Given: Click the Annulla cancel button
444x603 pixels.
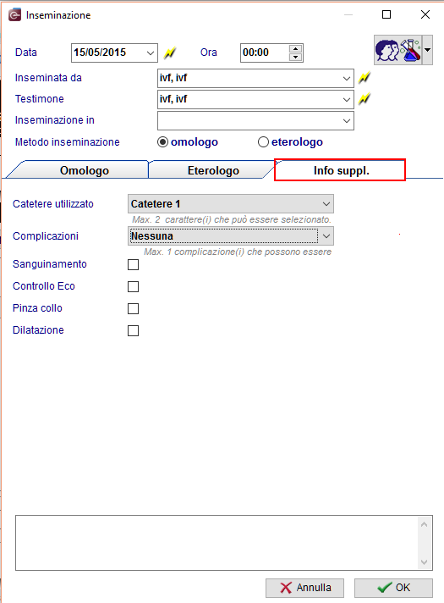Looking at the screenshot, I should (304, 588).
